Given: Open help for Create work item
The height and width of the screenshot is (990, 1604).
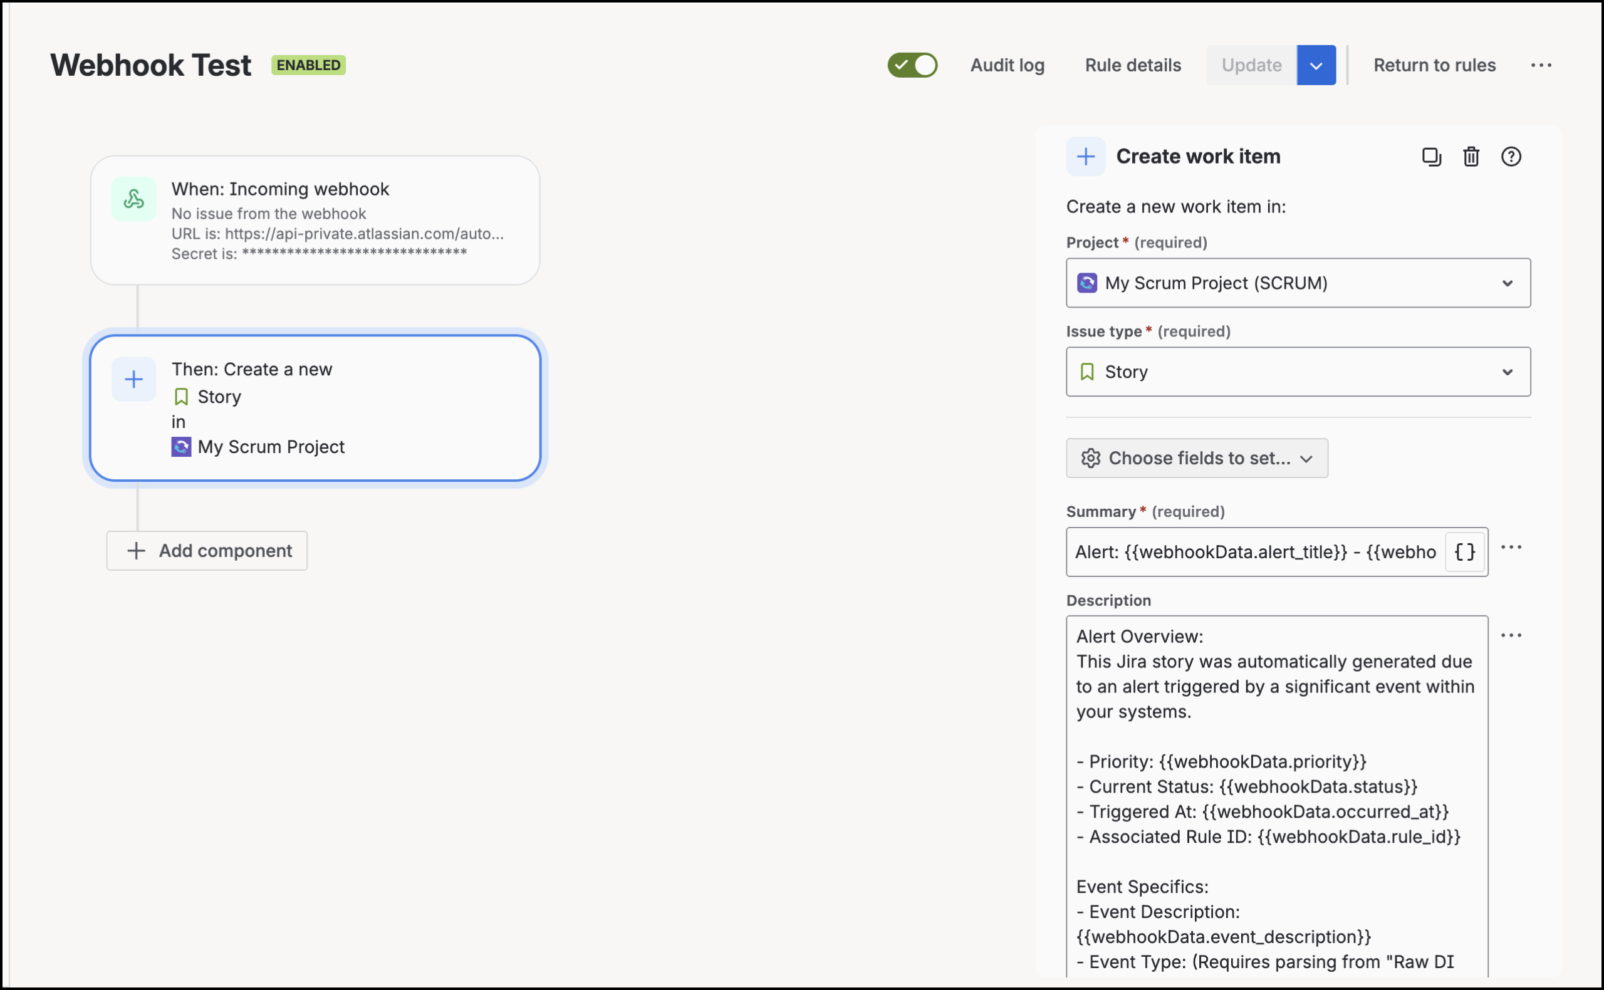Looking at the screenshot, I should coord(1512,156).
